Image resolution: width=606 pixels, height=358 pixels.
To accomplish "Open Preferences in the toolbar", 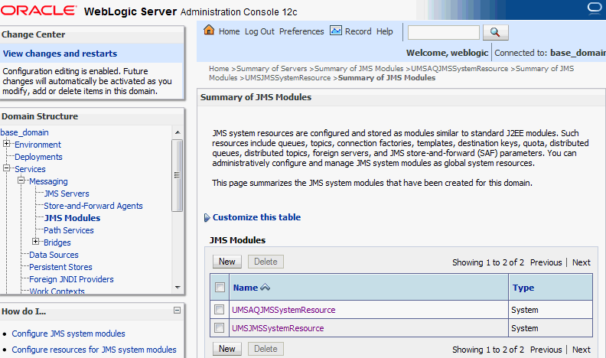I will 301,31.
